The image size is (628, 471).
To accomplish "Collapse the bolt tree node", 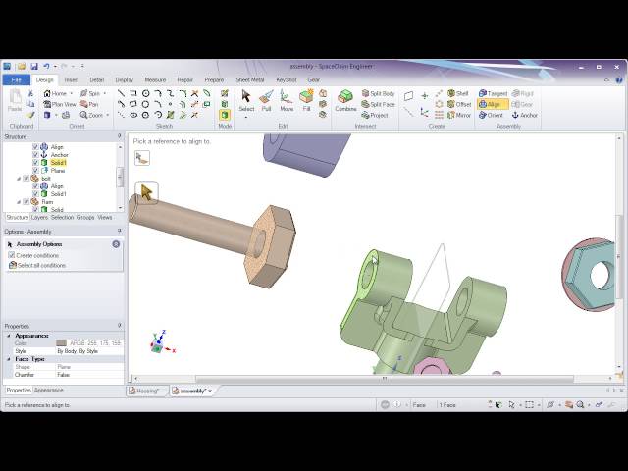I will click(19, 179).
